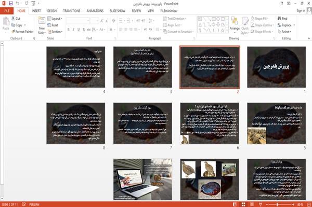
Task: Toggle Text Shadow formatting
Action: (84, 30)
